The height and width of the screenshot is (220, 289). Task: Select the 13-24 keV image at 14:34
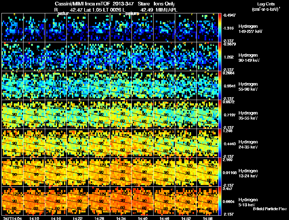121,172
